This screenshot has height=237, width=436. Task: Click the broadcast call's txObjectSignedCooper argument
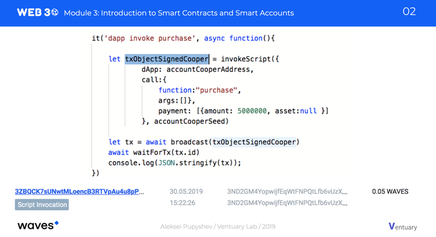(254, 142)
